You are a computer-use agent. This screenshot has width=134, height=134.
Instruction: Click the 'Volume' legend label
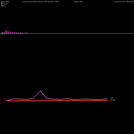pyautogui.click(x=5, y=4)
